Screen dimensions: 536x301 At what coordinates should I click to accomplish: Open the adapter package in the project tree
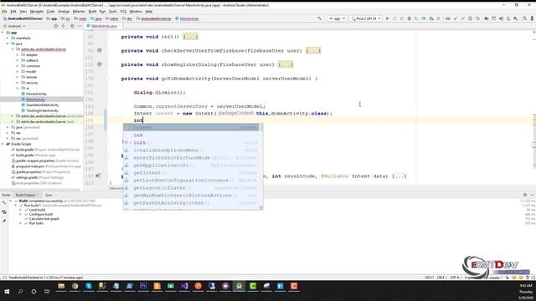(x=32, y=54)
